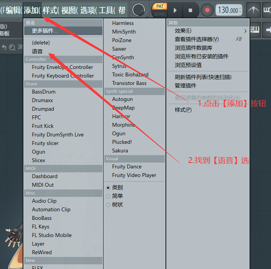The width and height of the screenshot is (271, 269).
Task: Click the Play button in transport
Action: tap(175, 11)
